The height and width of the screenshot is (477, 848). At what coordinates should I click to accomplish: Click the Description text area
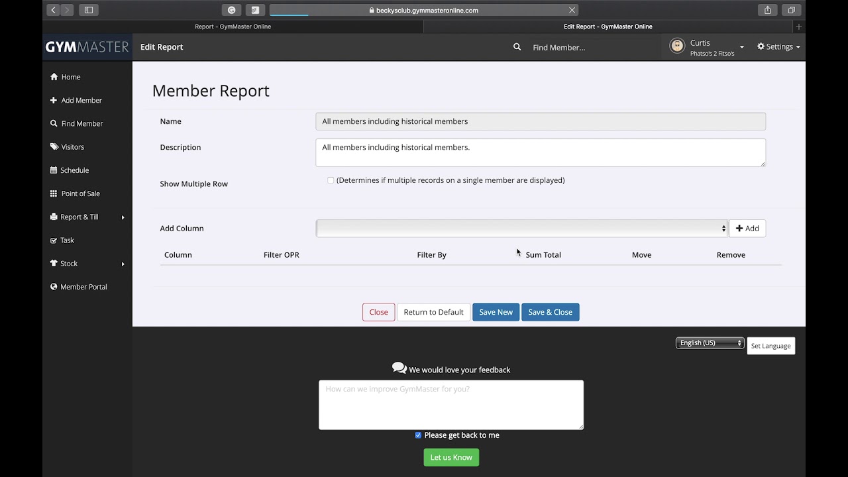coord(541,152)
